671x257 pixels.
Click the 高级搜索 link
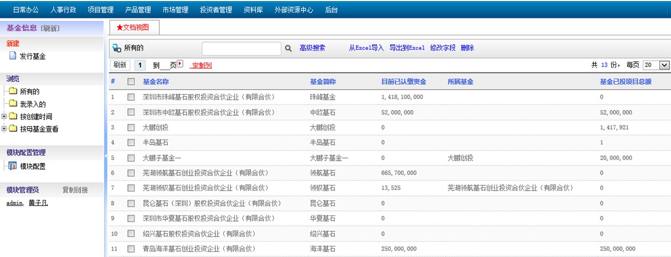pos(312,48)
